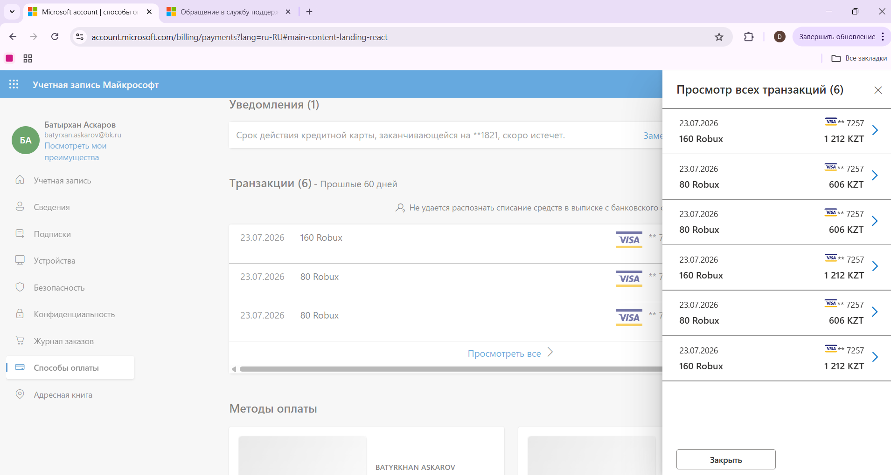
Task: Bookmark page with the star icon
Action: (719, 37)
